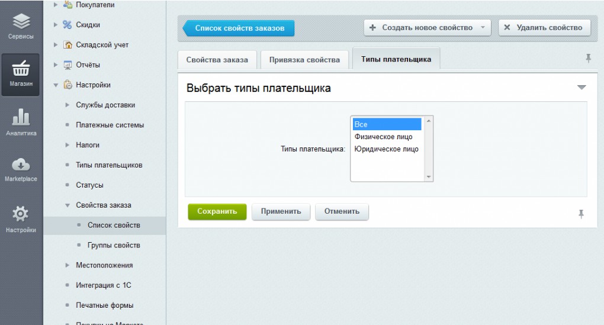The image size is (604, 325).
Task: Expand the Отчёты tree node
Action: [x=56, y=65]
